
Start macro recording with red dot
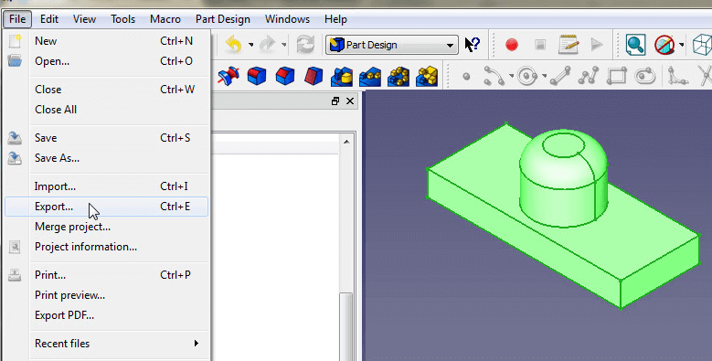coord(512,45)
